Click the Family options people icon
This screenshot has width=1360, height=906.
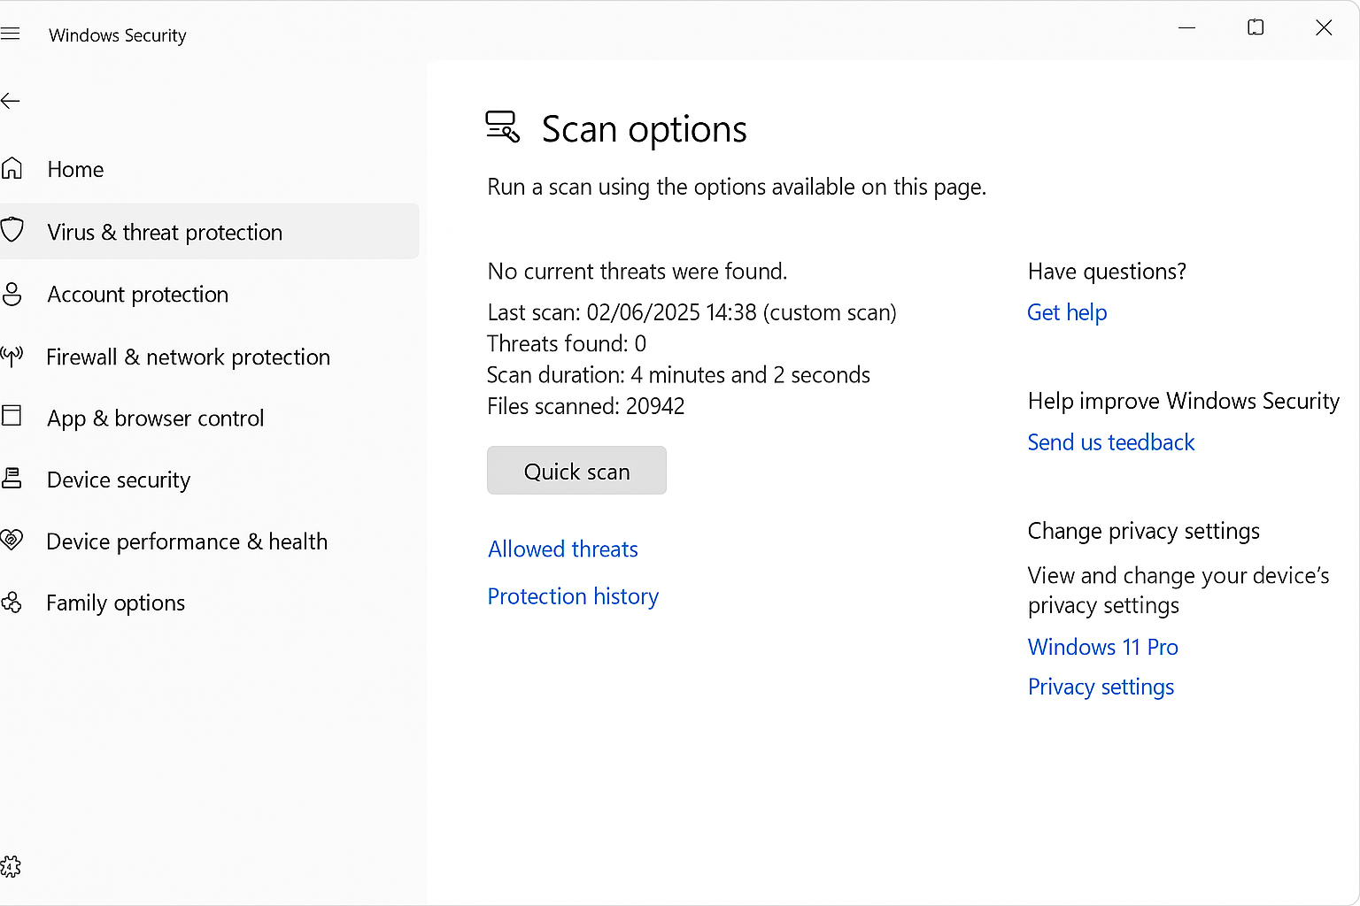tap(12, 603)
